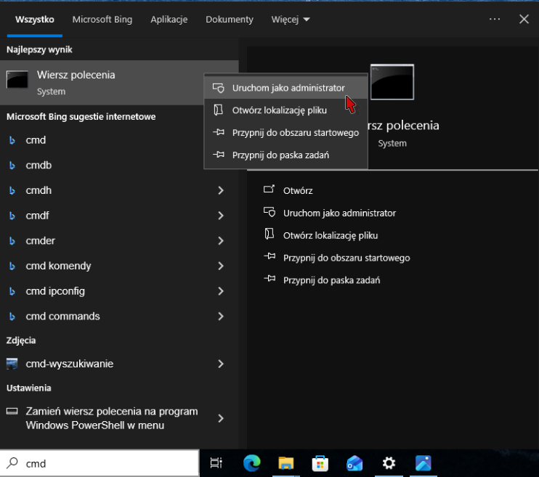Screen dimensions: 539x477
Task: Click the settings icon beside Zamień wiersz polecenia
Action: pyautogui.click(x=12, y=411)
